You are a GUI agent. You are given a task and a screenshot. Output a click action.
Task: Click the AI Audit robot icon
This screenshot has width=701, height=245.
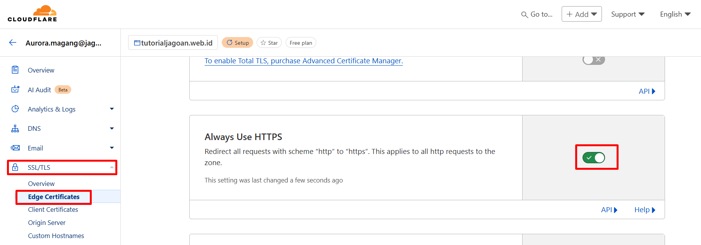(15, 90)
